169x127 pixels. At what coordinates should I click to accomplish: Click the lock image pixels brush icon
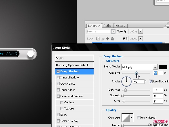click(103, 39)
